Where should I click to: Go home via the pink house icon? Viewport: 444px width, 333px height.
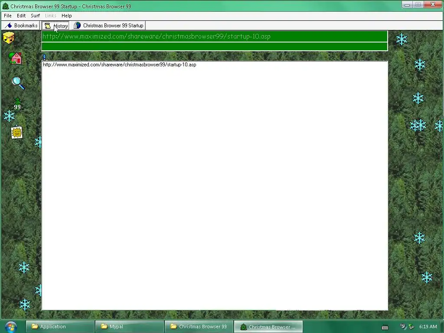(x=15, y=59)
